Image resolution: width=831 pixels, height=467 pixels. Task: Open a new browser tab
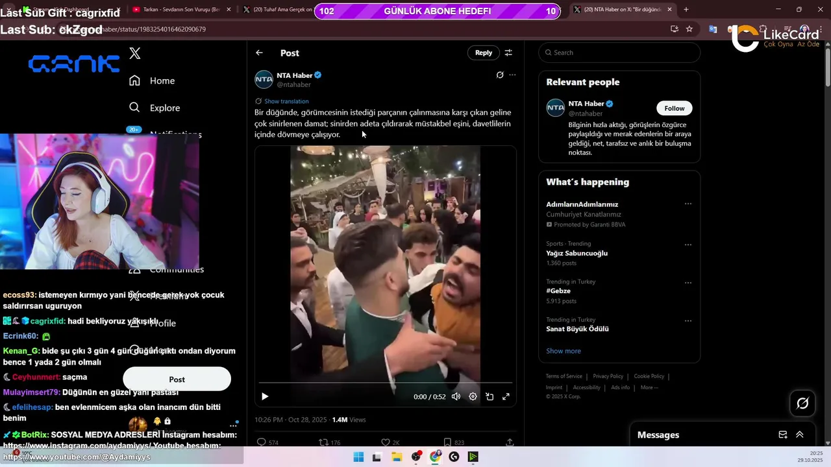pos(686,10)
